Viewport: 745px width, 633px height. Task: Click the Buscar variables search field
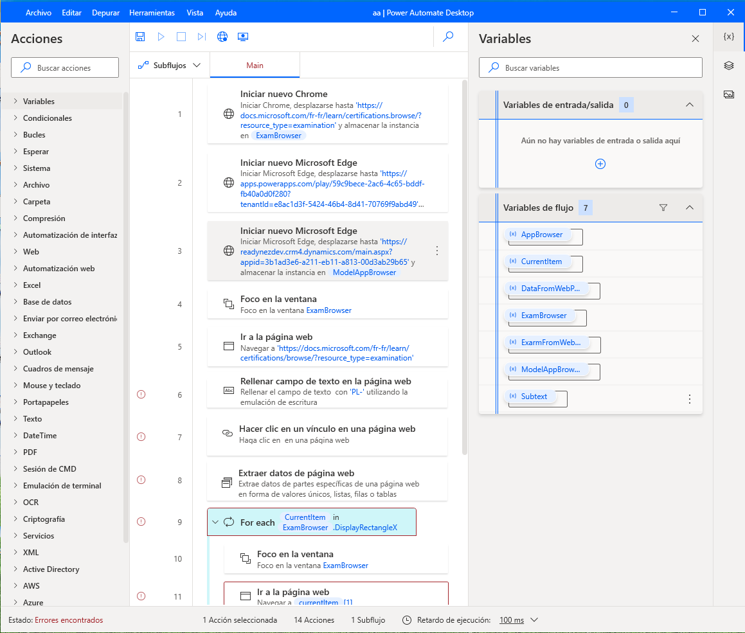(590, 67)
